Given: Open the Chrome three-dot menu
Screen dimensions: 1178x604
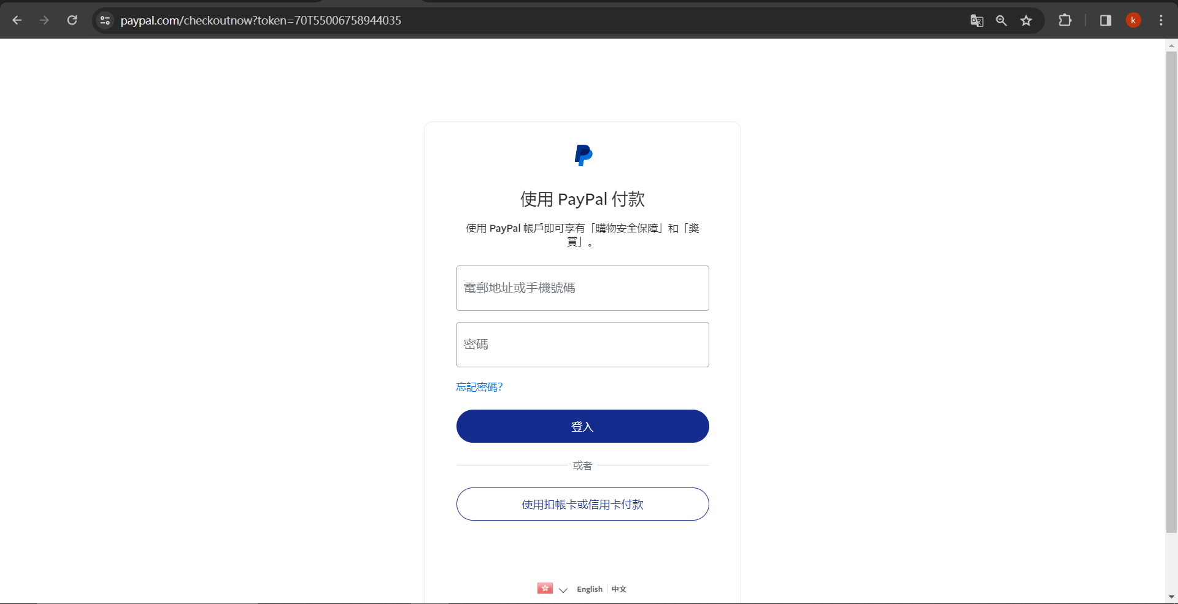Looking at the screenshot, I should (1161, 20).
